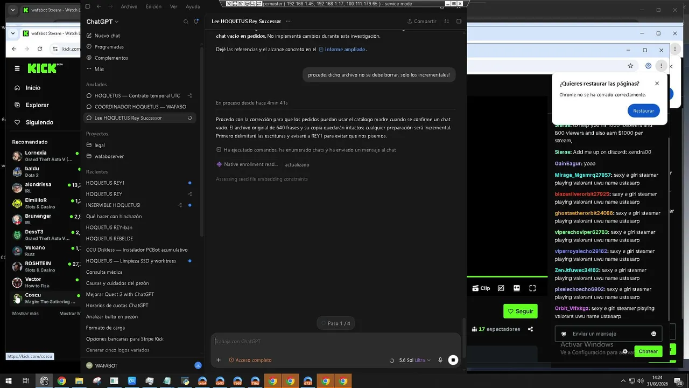Image resolution: width=689 pixels, height=388 pixels.
Task: Open the ElmilloR recommended channel
Action: 46,204
